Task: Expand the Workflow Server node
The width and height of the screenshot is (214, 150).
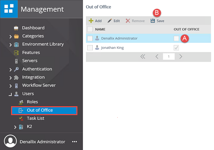Action: (11, 86)
